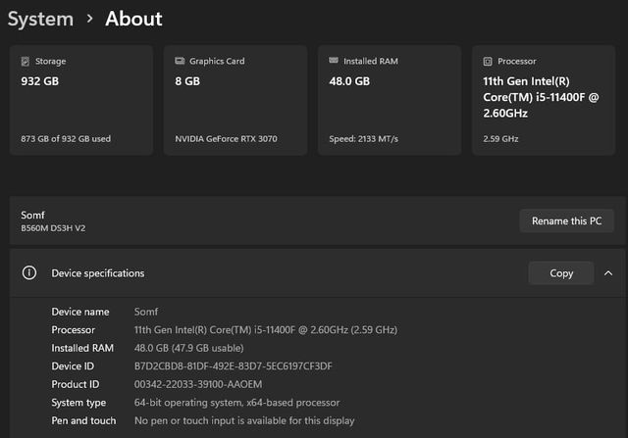
Task: Click the 64-bit System type value
Action: click(236, 402)
